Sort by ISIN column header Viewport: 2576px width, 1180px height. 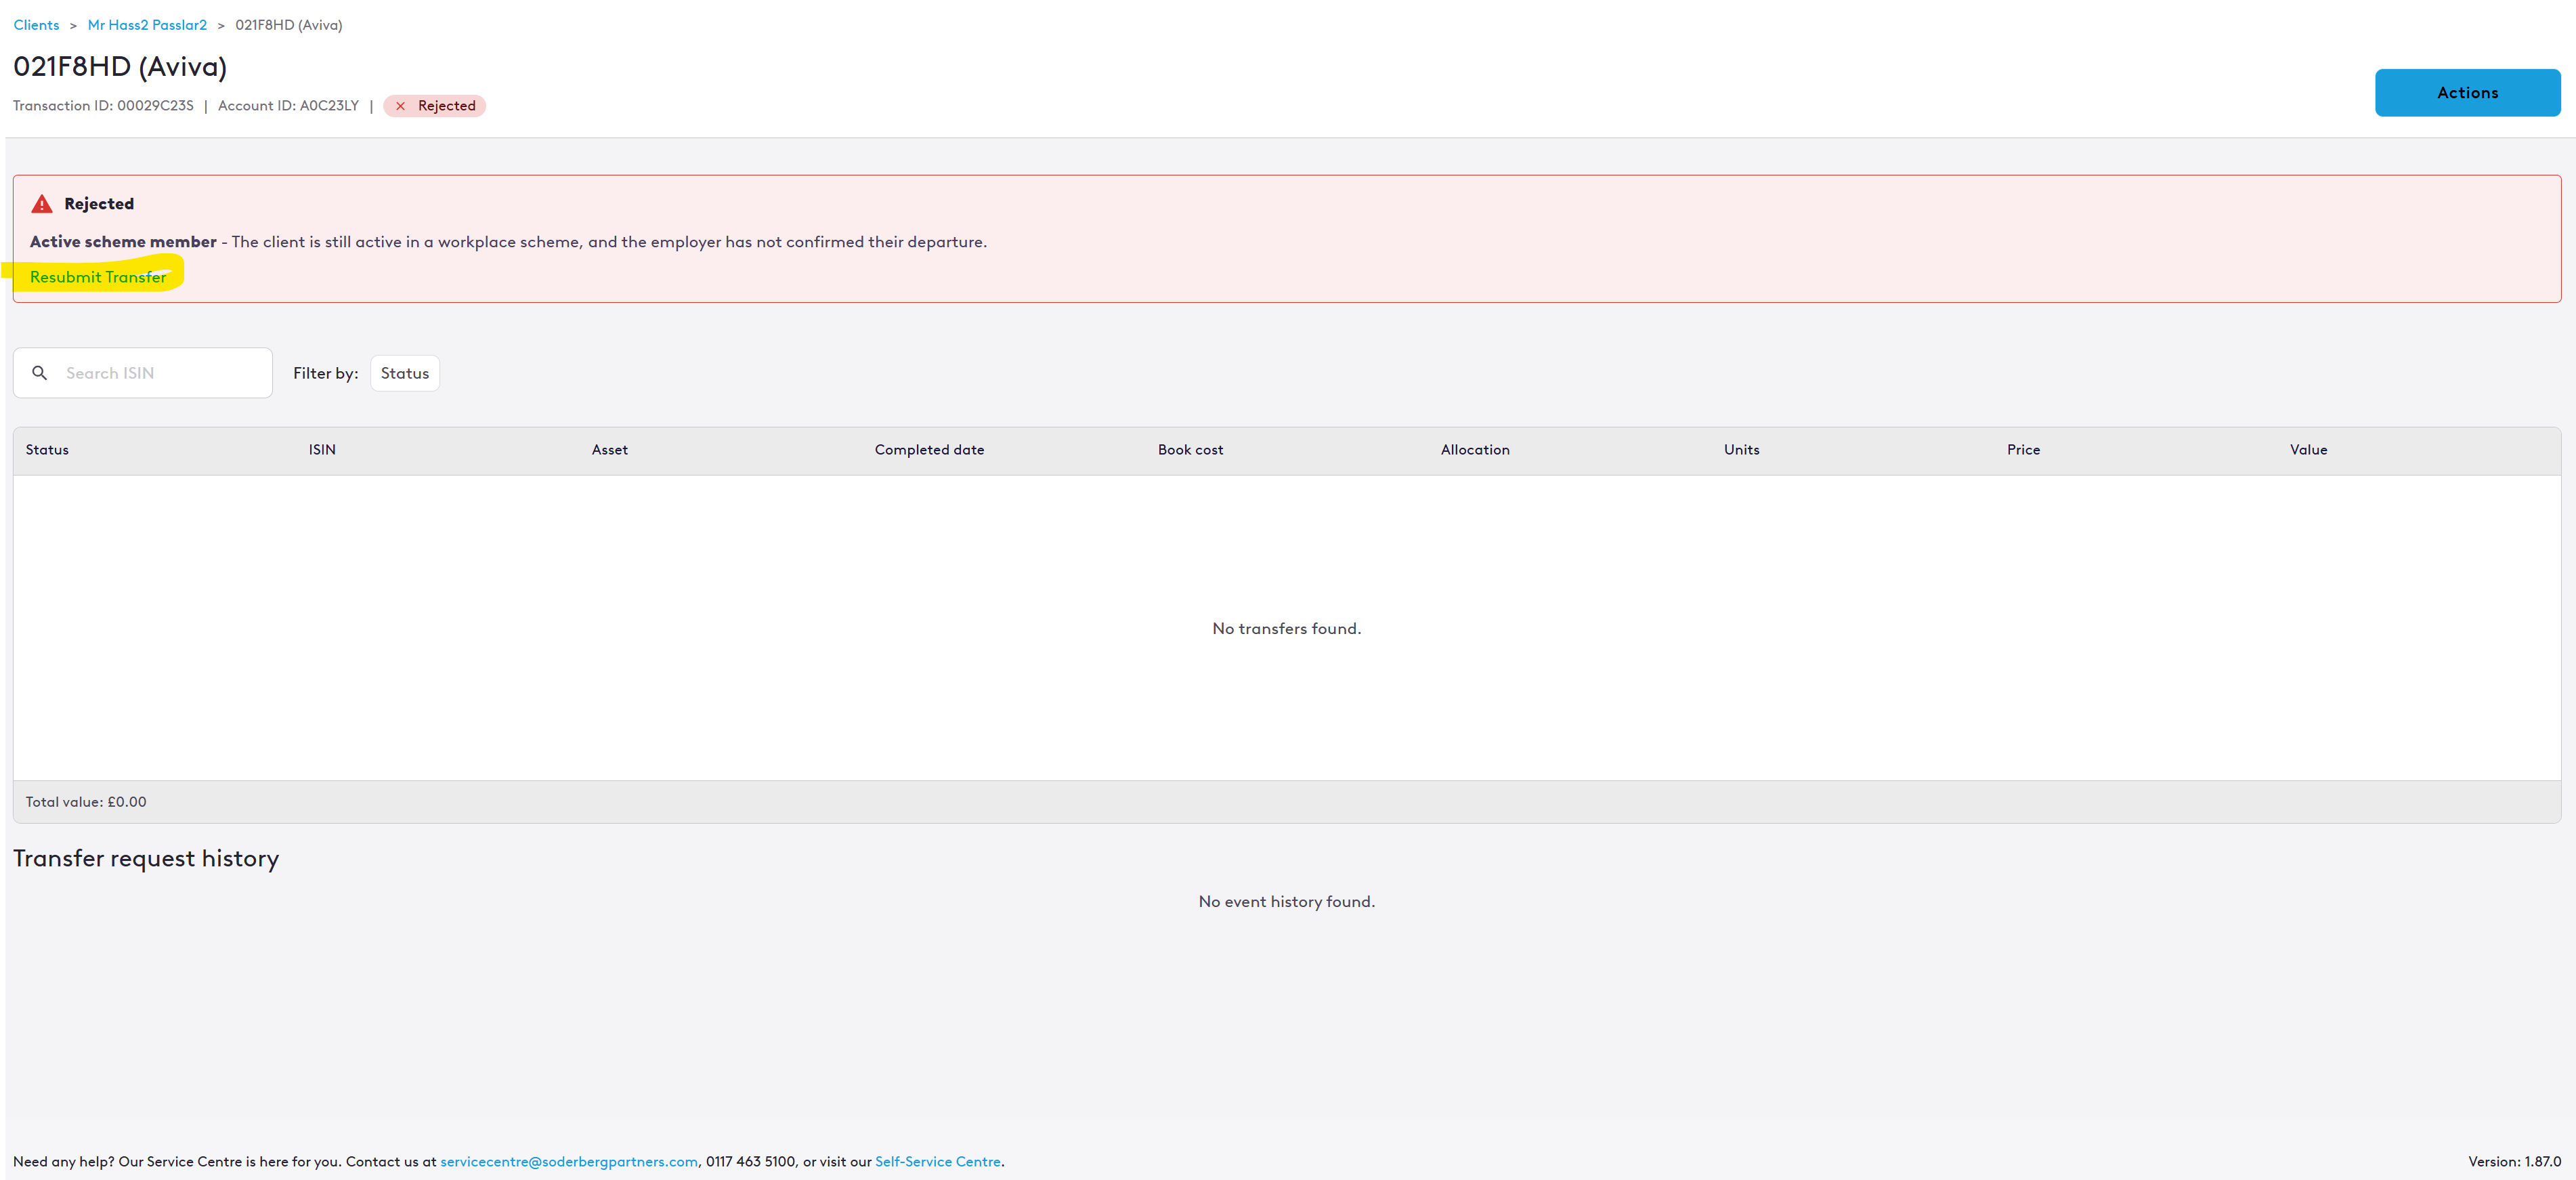(x=322, y=450)
